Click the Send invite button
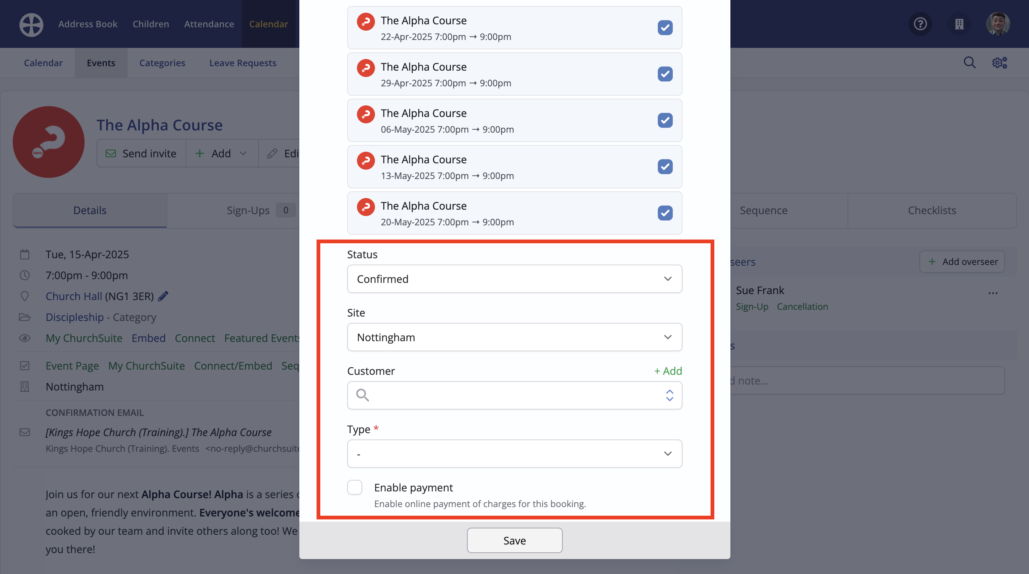Viewport: 1029px width, 574px height. pyautogui.click(x=141, y=154)
